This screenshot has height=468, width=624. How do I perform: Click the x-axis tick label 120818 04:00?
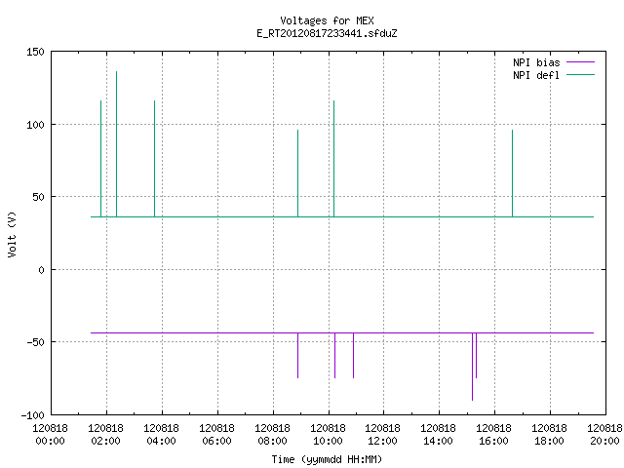pyautogui.click(x=161, y=435)
